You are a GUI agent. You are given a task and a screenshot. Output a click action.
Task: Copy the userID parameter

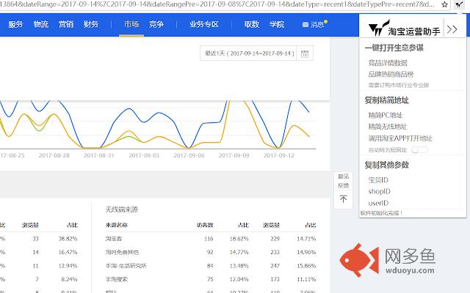coord(378,203)
